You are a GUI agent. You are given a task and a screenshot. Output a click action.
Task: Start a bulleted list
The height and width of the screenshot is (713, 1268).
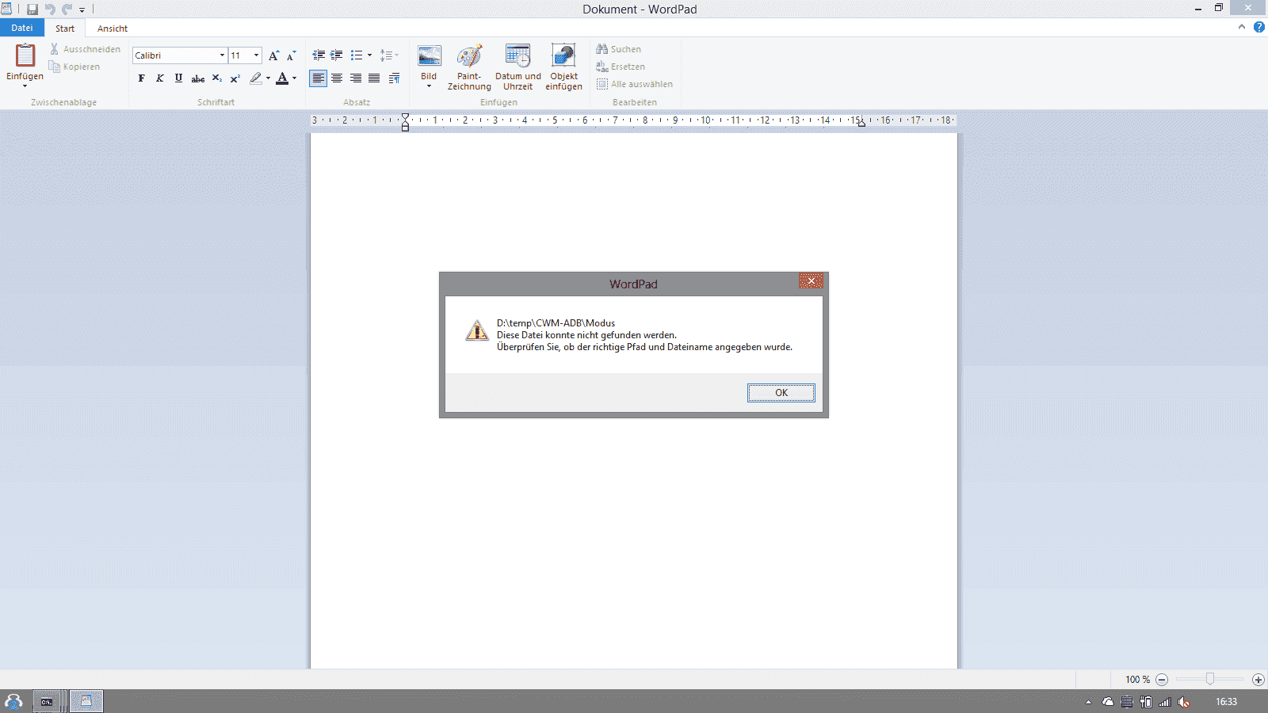coord(357,55)
